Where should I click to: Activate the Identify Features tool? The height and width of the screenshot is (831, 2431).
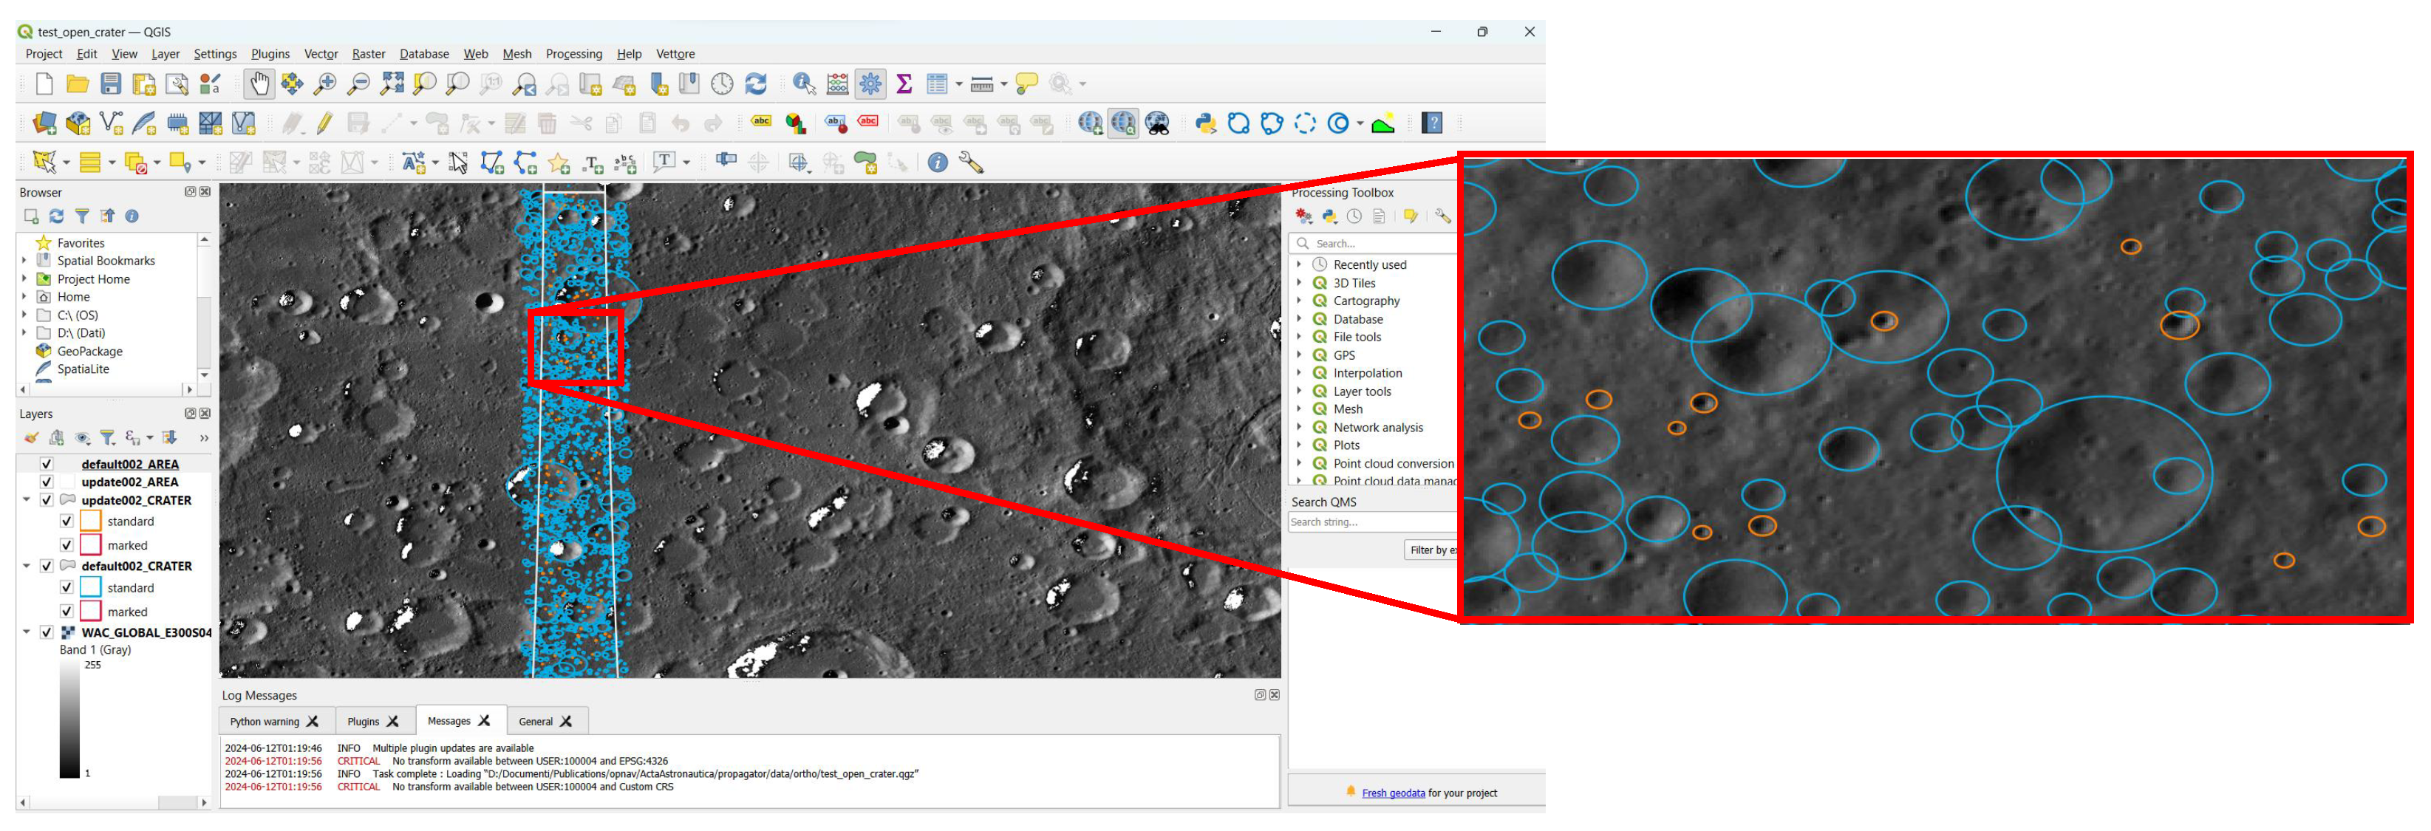point(803,84)
